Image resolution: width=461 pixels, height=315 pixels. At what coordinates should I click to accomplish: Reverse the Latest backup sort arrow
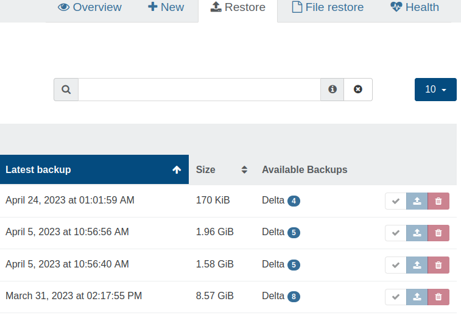click(177, 170)
